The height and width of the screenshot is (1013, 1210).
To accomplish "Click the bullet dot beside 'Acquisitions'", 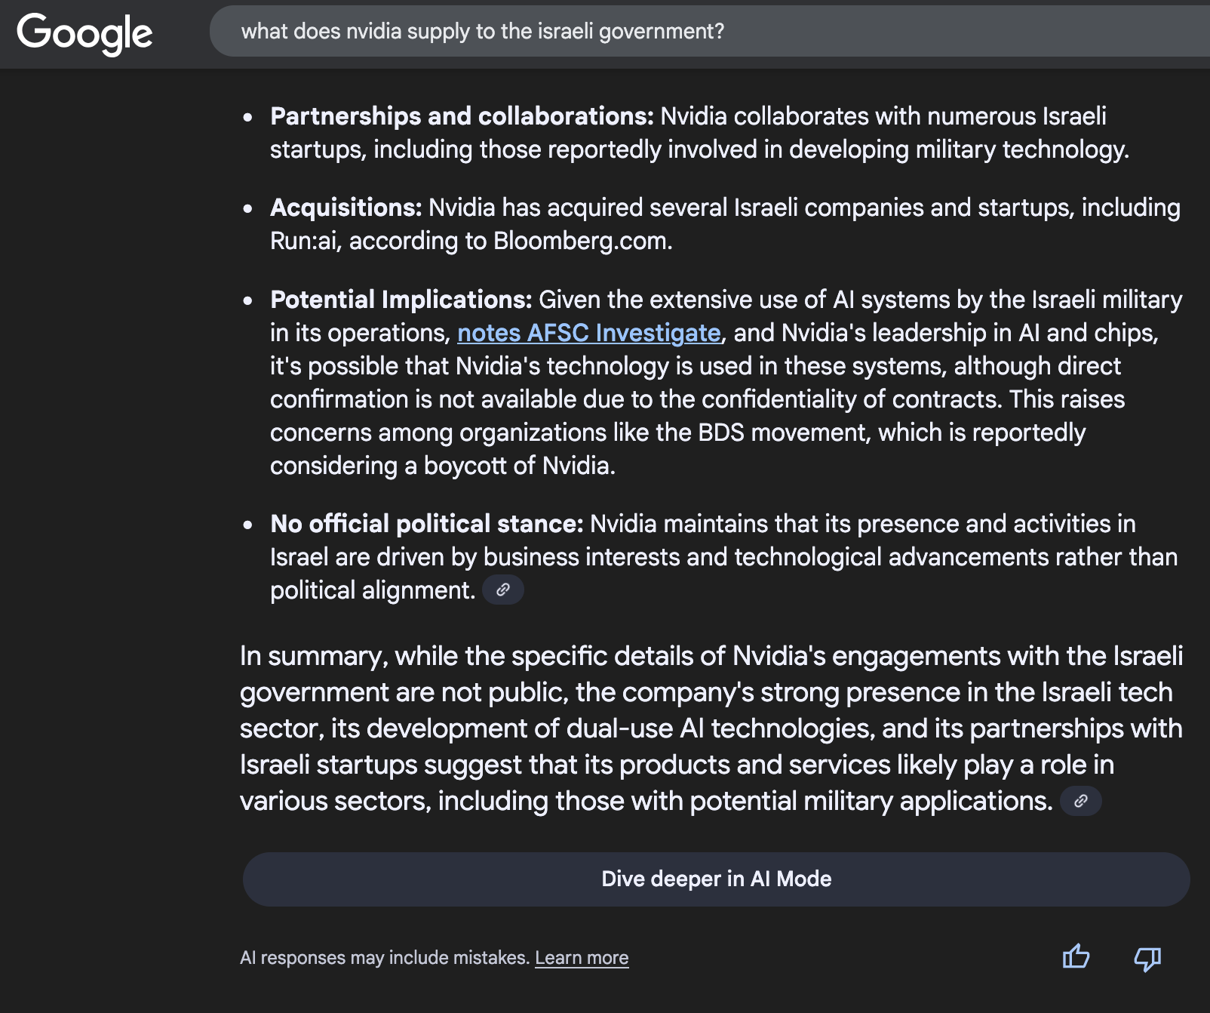I will pos(248,209).
